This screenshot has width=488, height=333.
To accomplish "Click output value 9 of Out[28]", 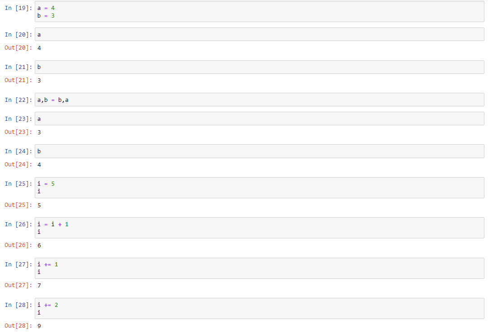I will click(x=39, y=326).
